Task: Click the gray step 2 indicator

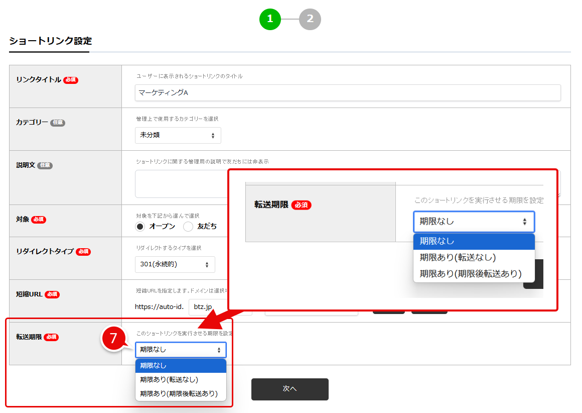Action: 310,19
